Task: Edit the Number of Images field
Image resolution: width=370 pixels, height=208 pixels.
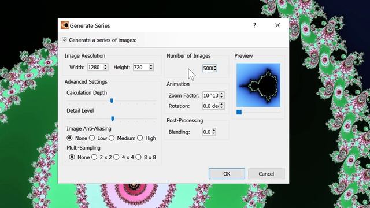Action: [208, 68]
